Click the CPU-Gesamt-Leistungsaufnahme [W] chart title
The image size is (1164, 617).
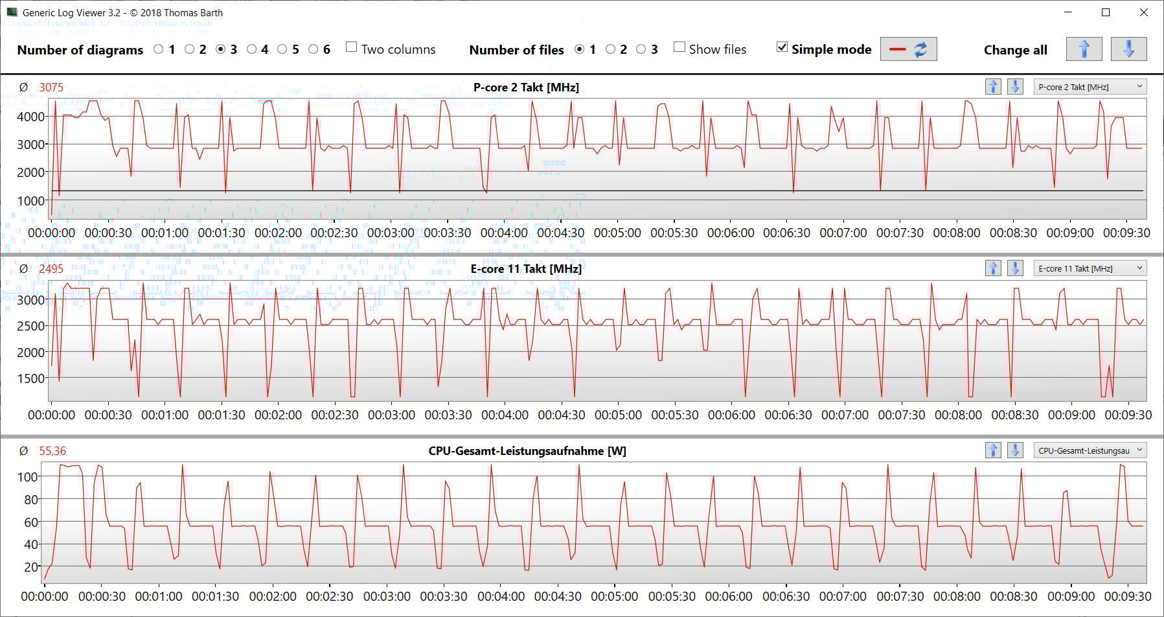(x=527, y=450)
